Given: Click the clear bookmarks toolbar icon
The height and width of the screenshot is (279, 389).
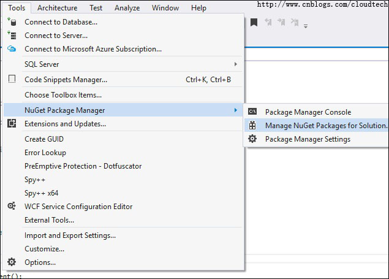Looking at the screenshot, I should click(295, 22).
